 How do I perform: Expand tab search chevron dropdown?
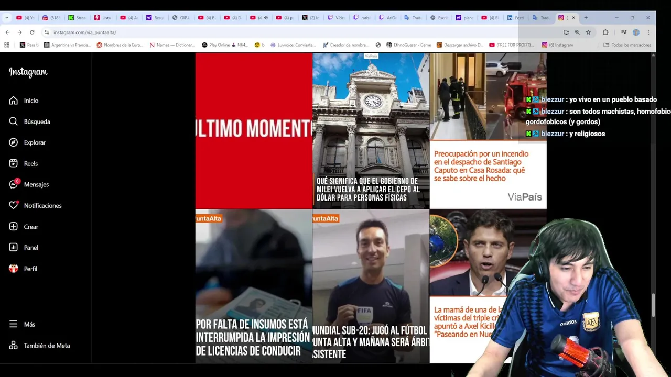tap(6, 18)
